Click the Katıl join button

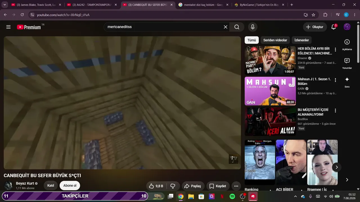[51, 185]
